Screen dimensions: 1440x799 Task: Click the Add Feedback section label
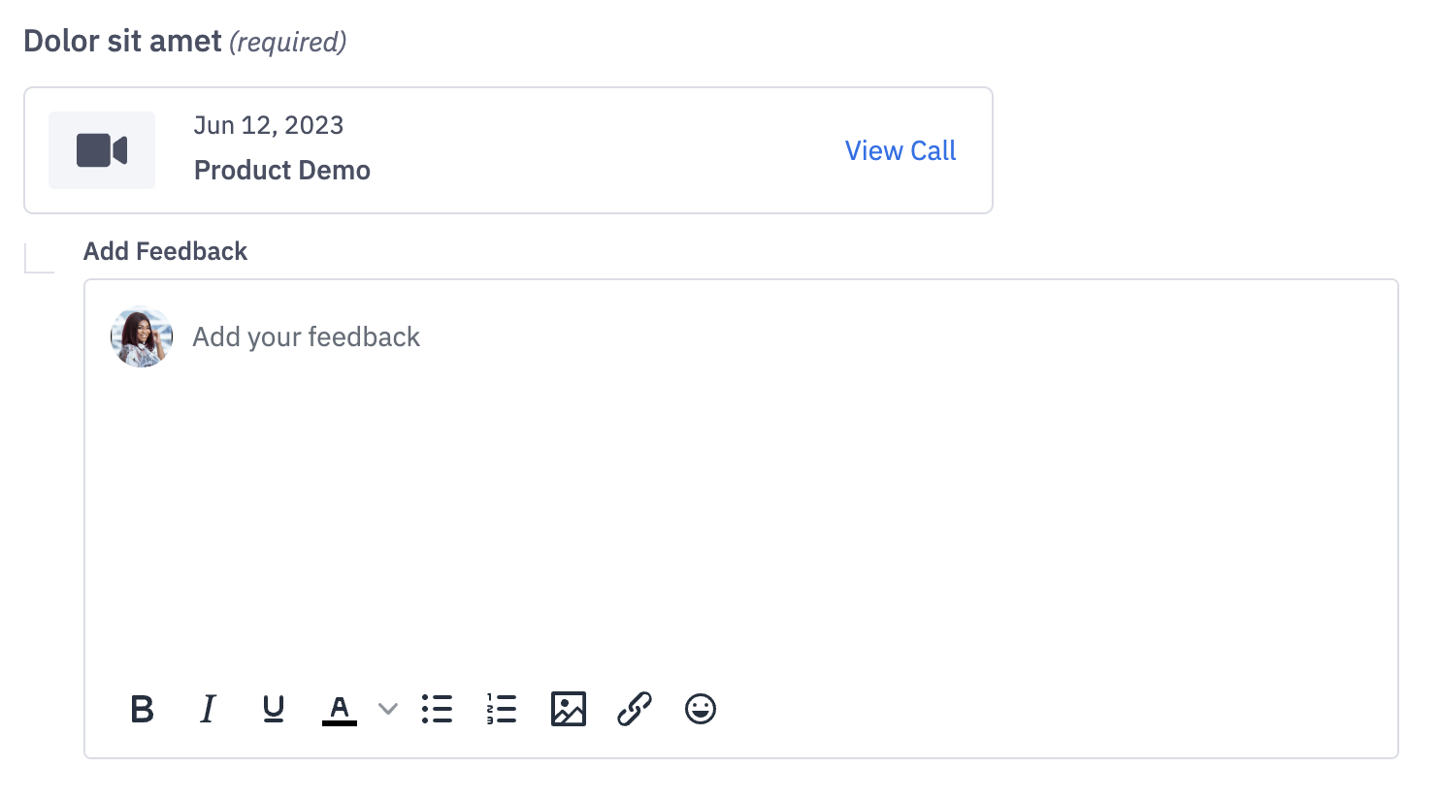pos(165,251)
